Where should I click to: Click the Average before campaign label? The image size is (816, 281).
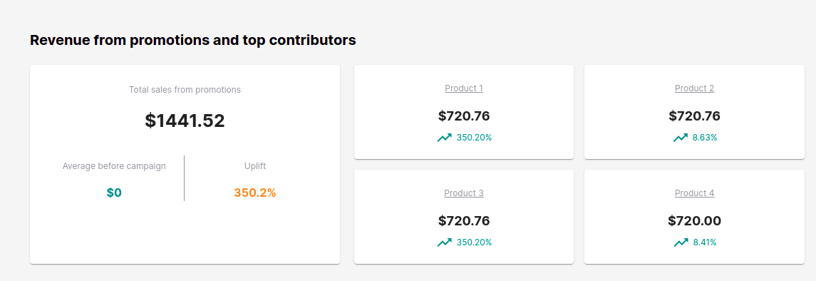(114, 166)
